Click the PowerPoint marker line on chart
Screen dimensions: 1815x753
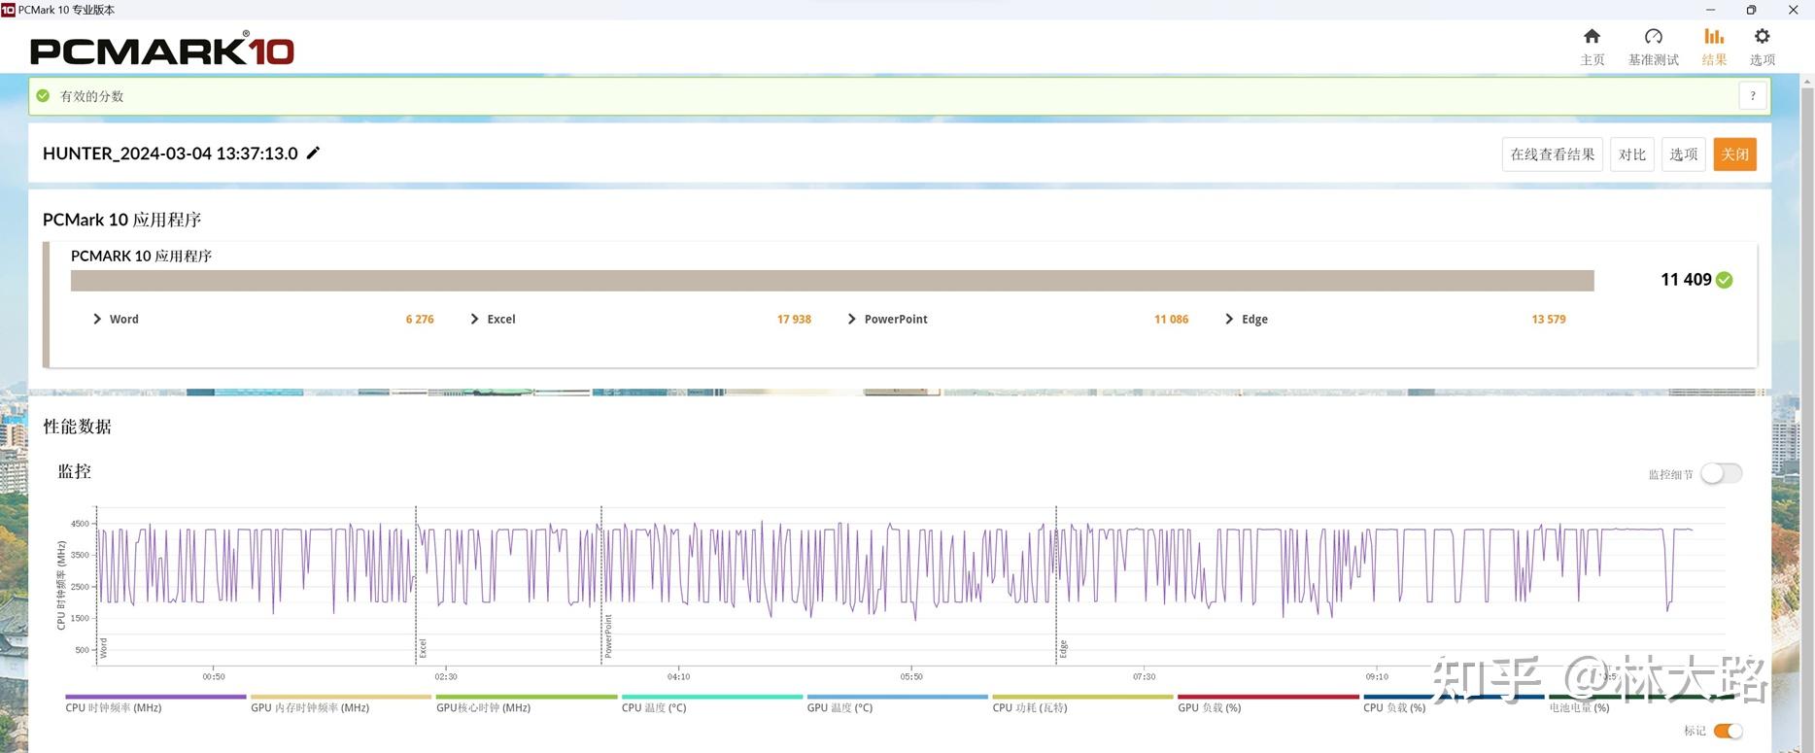(x=601, y=585)
